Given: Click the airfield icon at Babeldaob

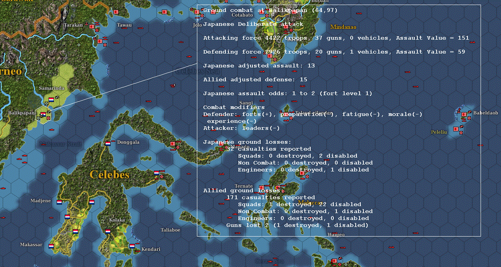Looking at the screenshot, I should click(x=469, y=112).
